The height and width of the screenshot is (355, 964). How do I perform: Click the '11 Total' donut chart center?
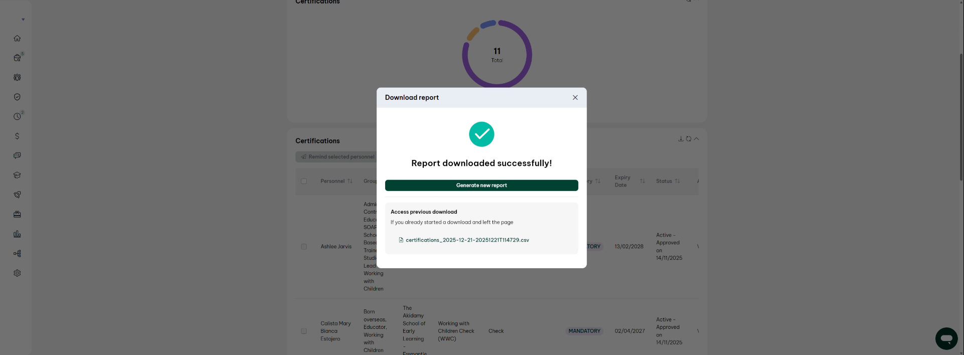497,55
